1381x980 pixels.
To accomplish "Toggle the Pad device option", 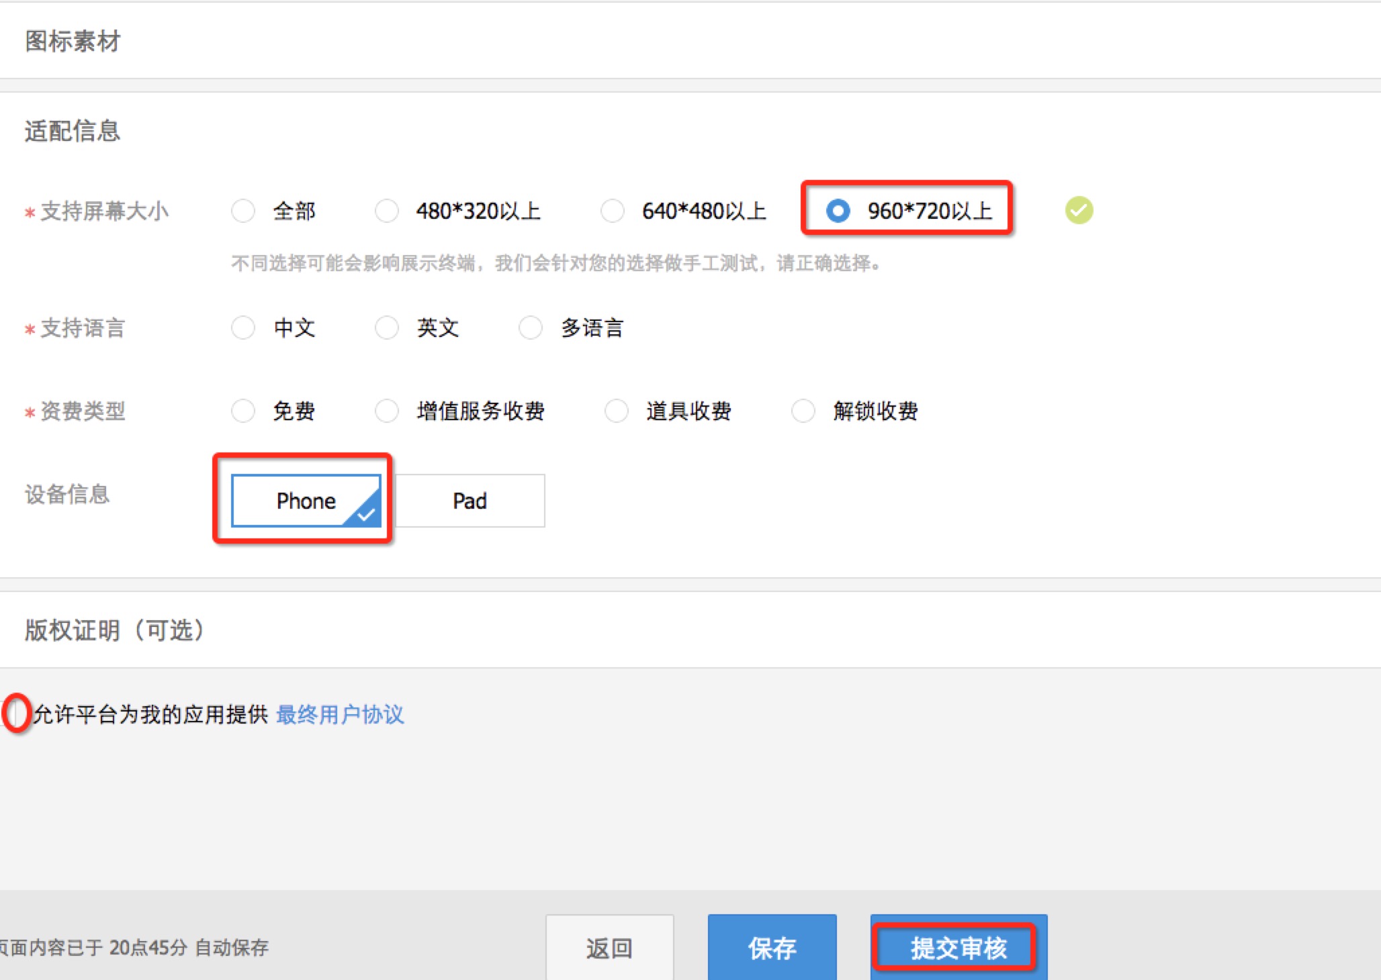I will coord(470,501).
